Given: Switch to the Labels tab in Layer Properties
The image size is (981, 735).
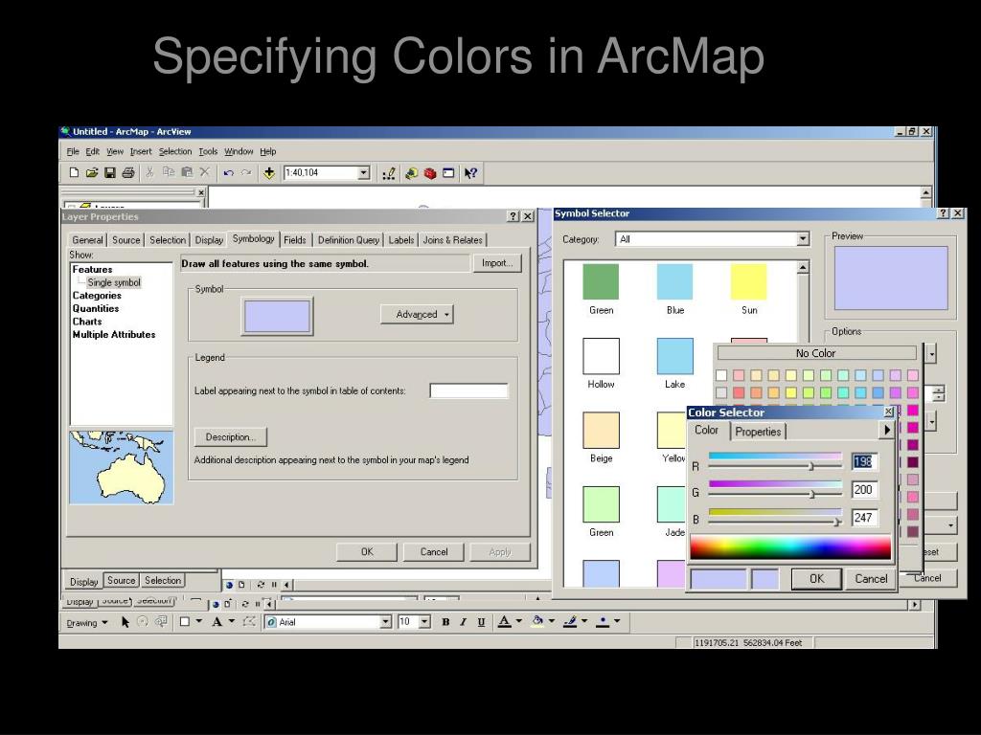Looking at the screenshot, I should point(401,240).
